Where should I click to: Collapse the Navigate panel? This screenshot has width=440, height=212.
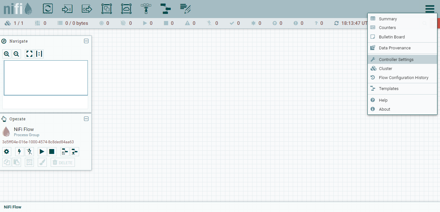pyautogui.click(x=86, y=41)
